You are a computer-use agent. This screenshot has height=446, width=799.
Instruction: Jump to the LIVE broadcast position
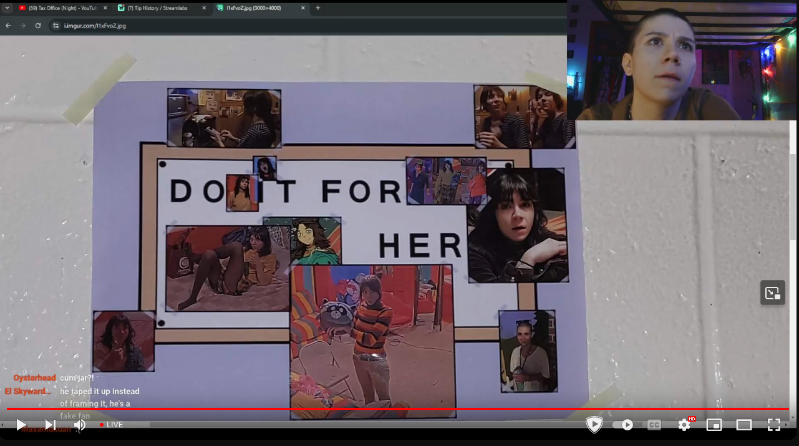[112, 425]
